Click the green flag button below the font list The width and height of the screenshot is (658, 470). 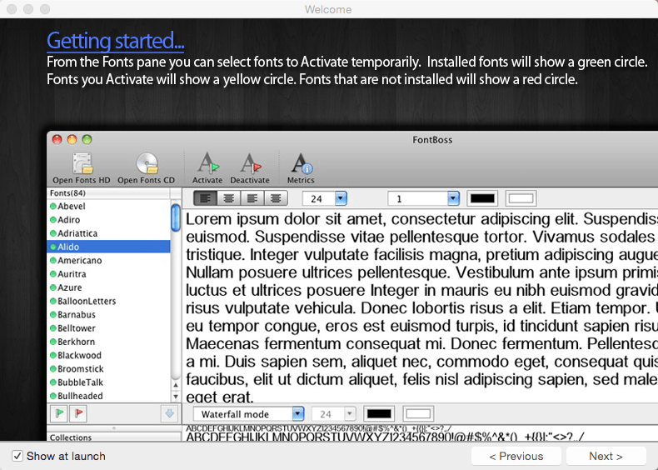59,413
